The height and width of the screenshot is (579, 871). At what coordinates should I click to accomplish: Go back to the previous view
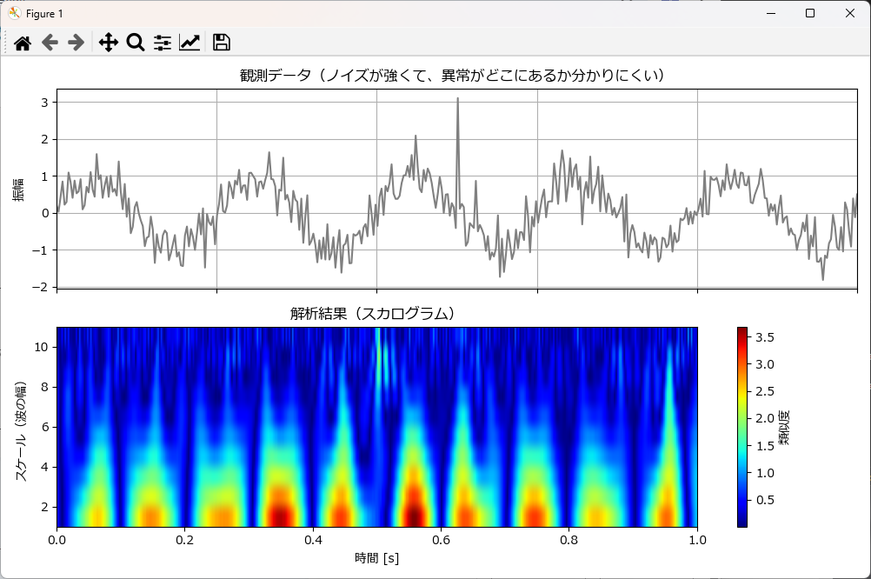tap(50, 43)
